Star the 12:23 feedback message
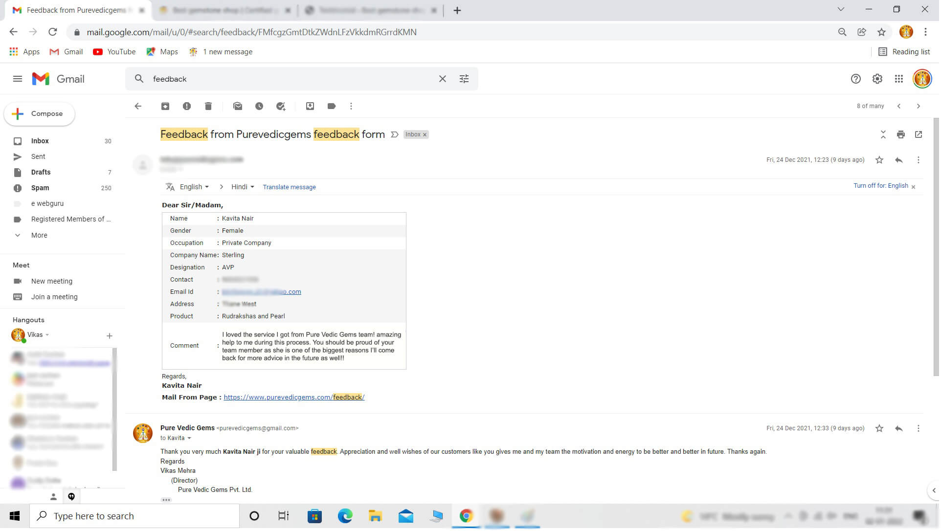Viewport: 941px width, 531px height. tap(879, 160)
